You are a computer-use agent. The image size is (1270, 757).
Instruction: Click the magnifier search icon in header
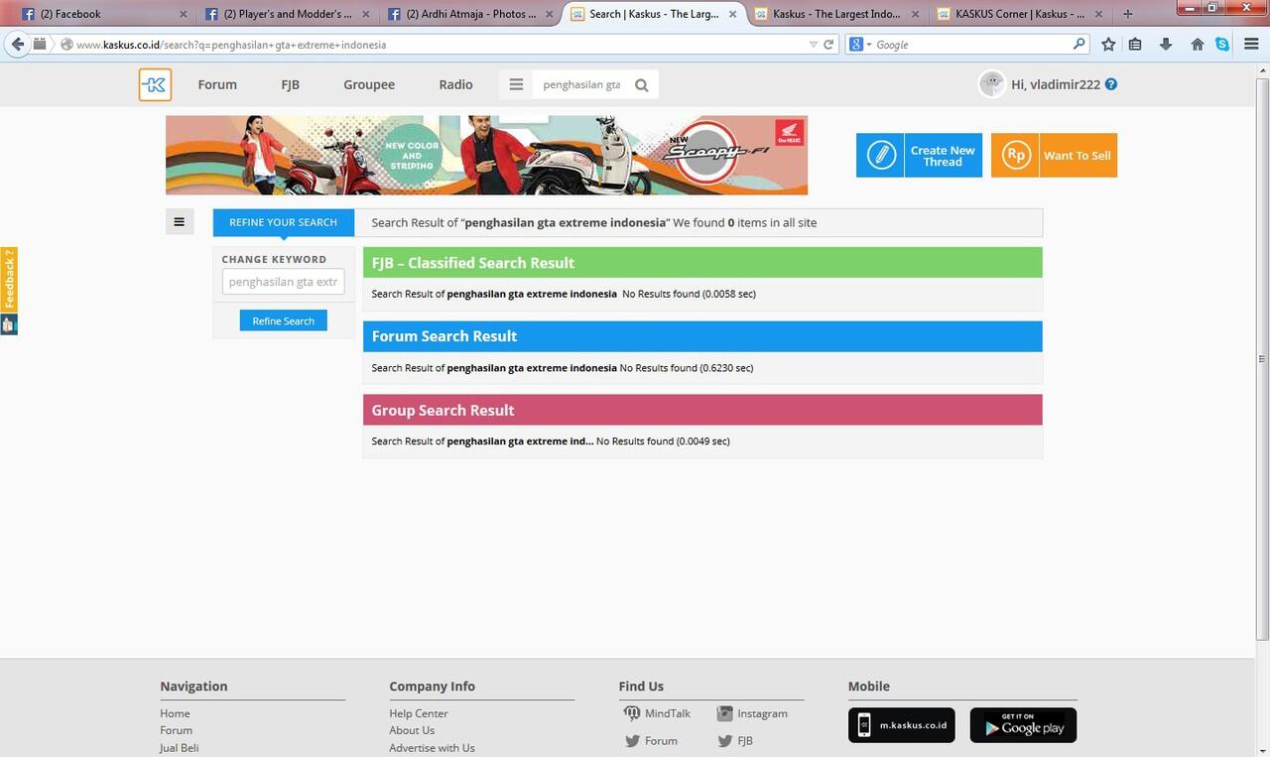coord(642,85)
